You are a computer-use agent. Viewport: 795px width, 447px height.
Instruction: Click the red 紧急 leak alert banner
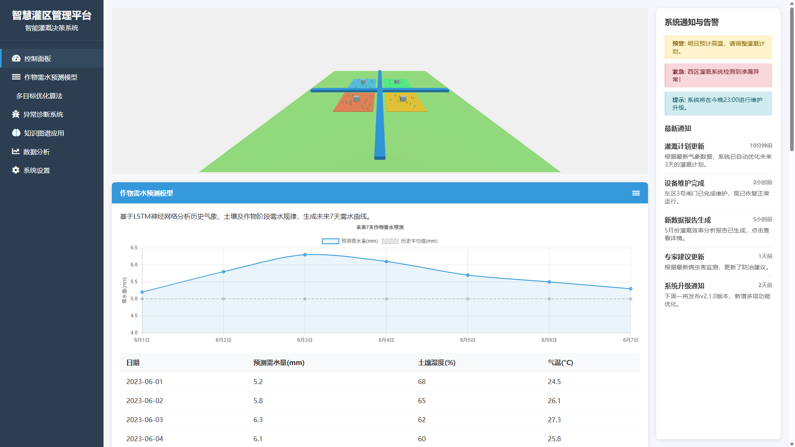click(x=718, y=75)
